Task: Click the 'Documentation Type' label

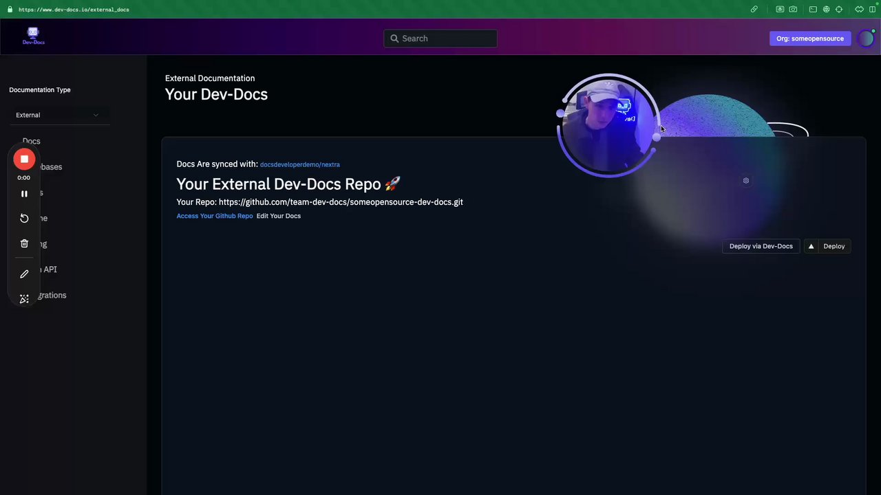Action: click(x=40, y=90)
